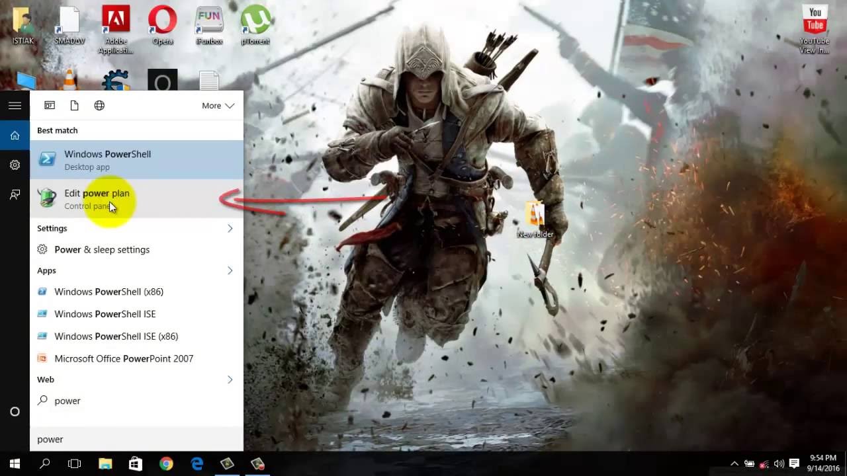The height and width of the screenshot is (476, 847).
Task: Launch Microsoft Edge from the taskbar
Action: 197,464
